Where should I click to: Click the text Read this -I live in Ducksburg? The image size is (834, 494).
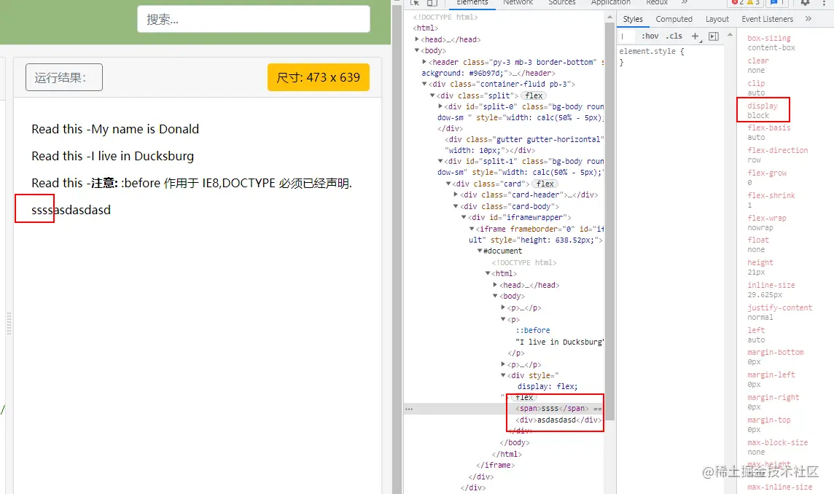113,157
